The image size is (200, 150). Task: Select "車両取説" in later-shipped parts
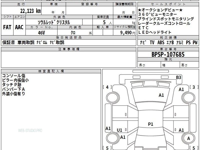tap(26, 42)
